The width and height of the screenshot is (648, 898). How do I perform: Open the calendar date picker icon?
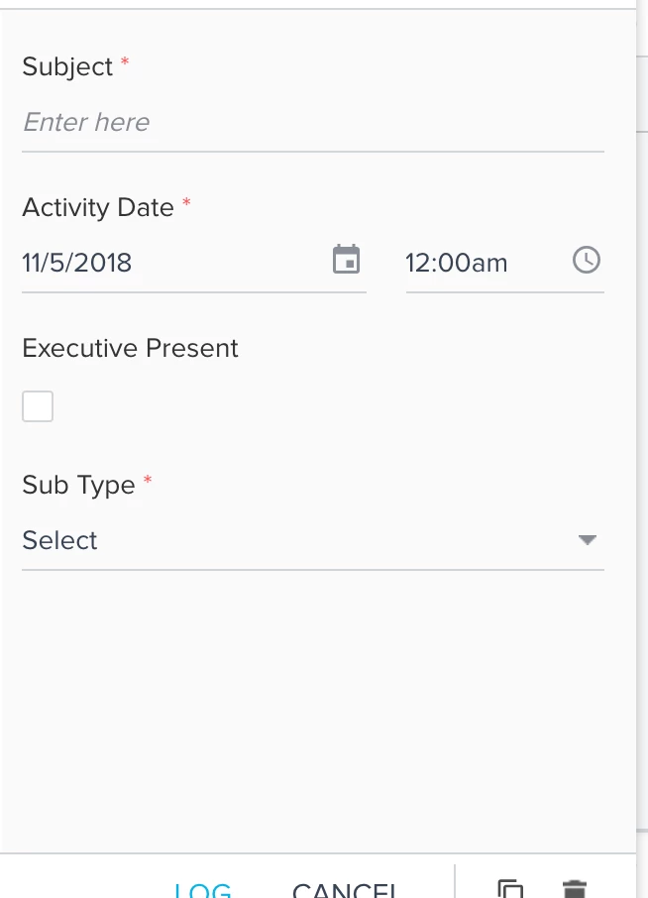[347, 259]
